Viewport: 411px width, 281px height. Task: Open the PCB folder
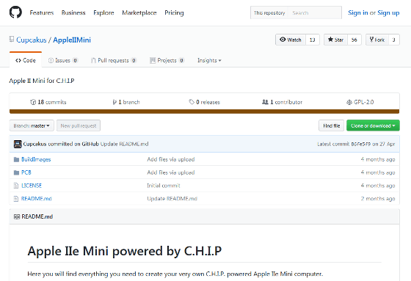[x=26, y=172]
